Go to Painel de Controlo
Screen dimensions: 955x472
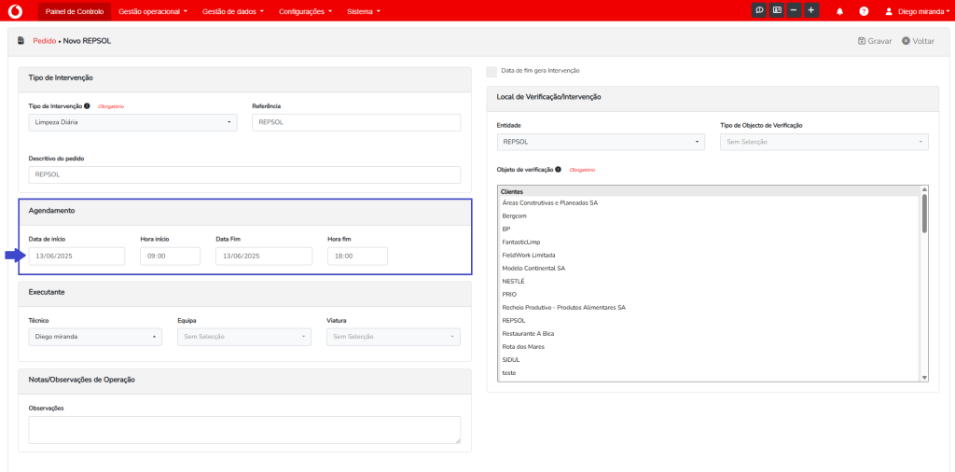point(75,11)
